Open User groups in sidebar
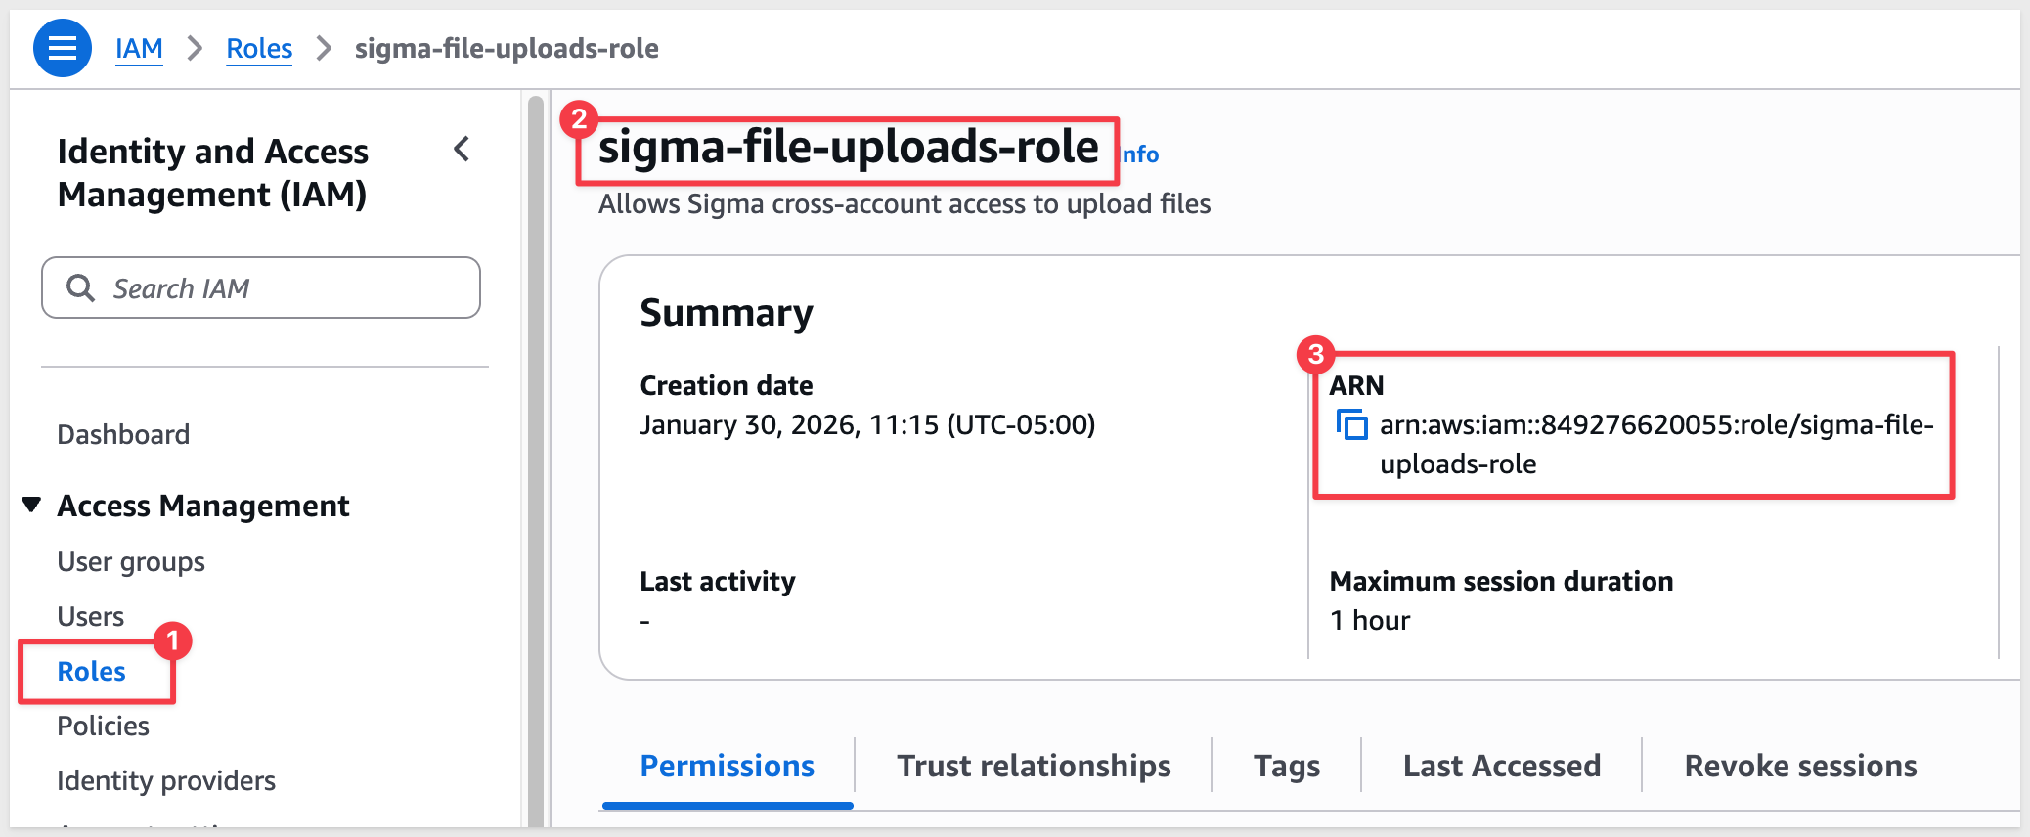Viewport: 2030px width, 837px height. click(131, 561)
